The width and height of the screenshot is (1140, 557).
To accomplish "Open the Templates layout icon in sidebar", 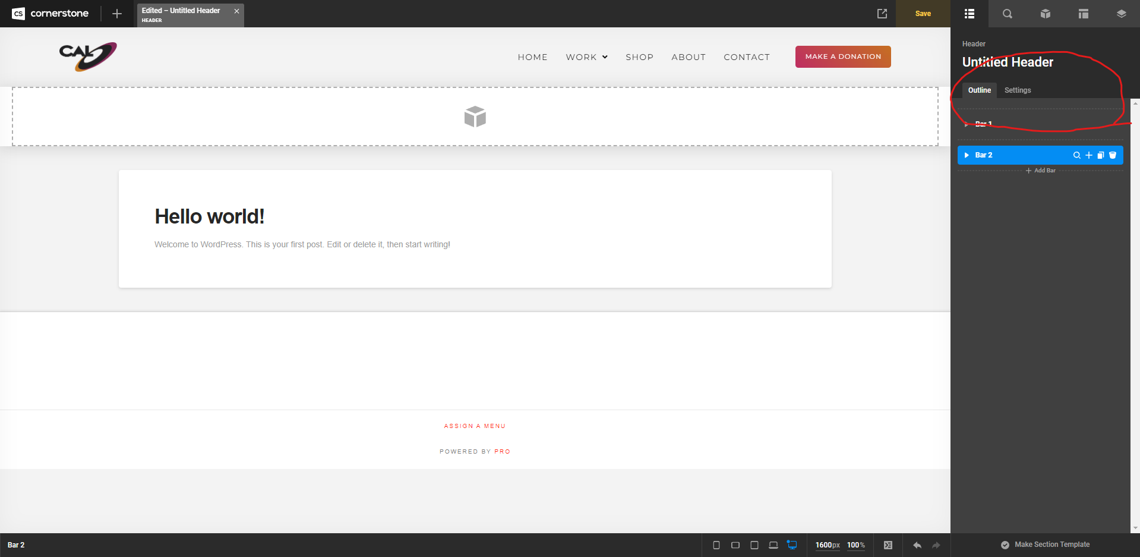I will pos(1083,14).
